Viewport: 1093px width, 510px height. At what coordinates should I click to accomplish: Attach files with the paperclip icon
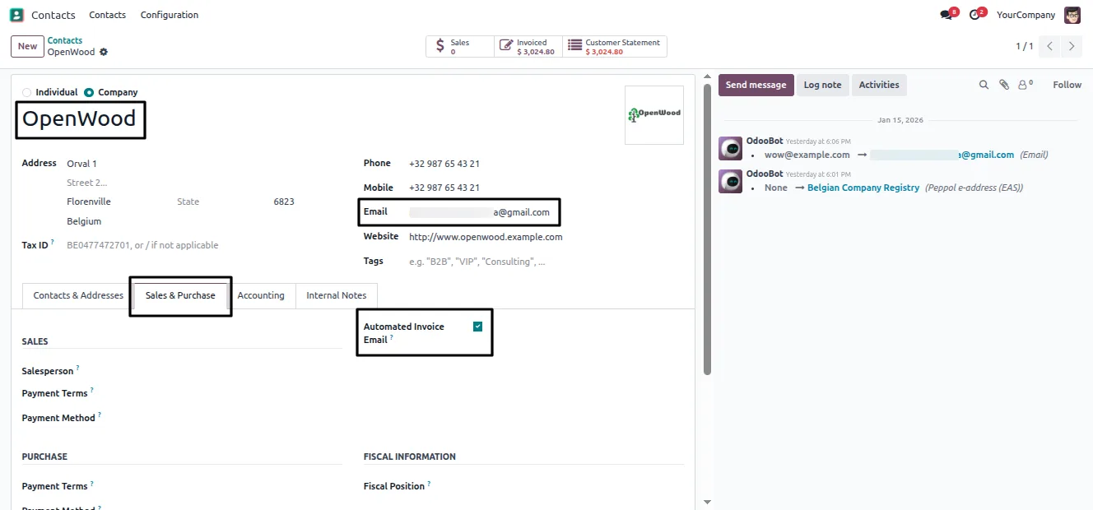click(1004, 85)
